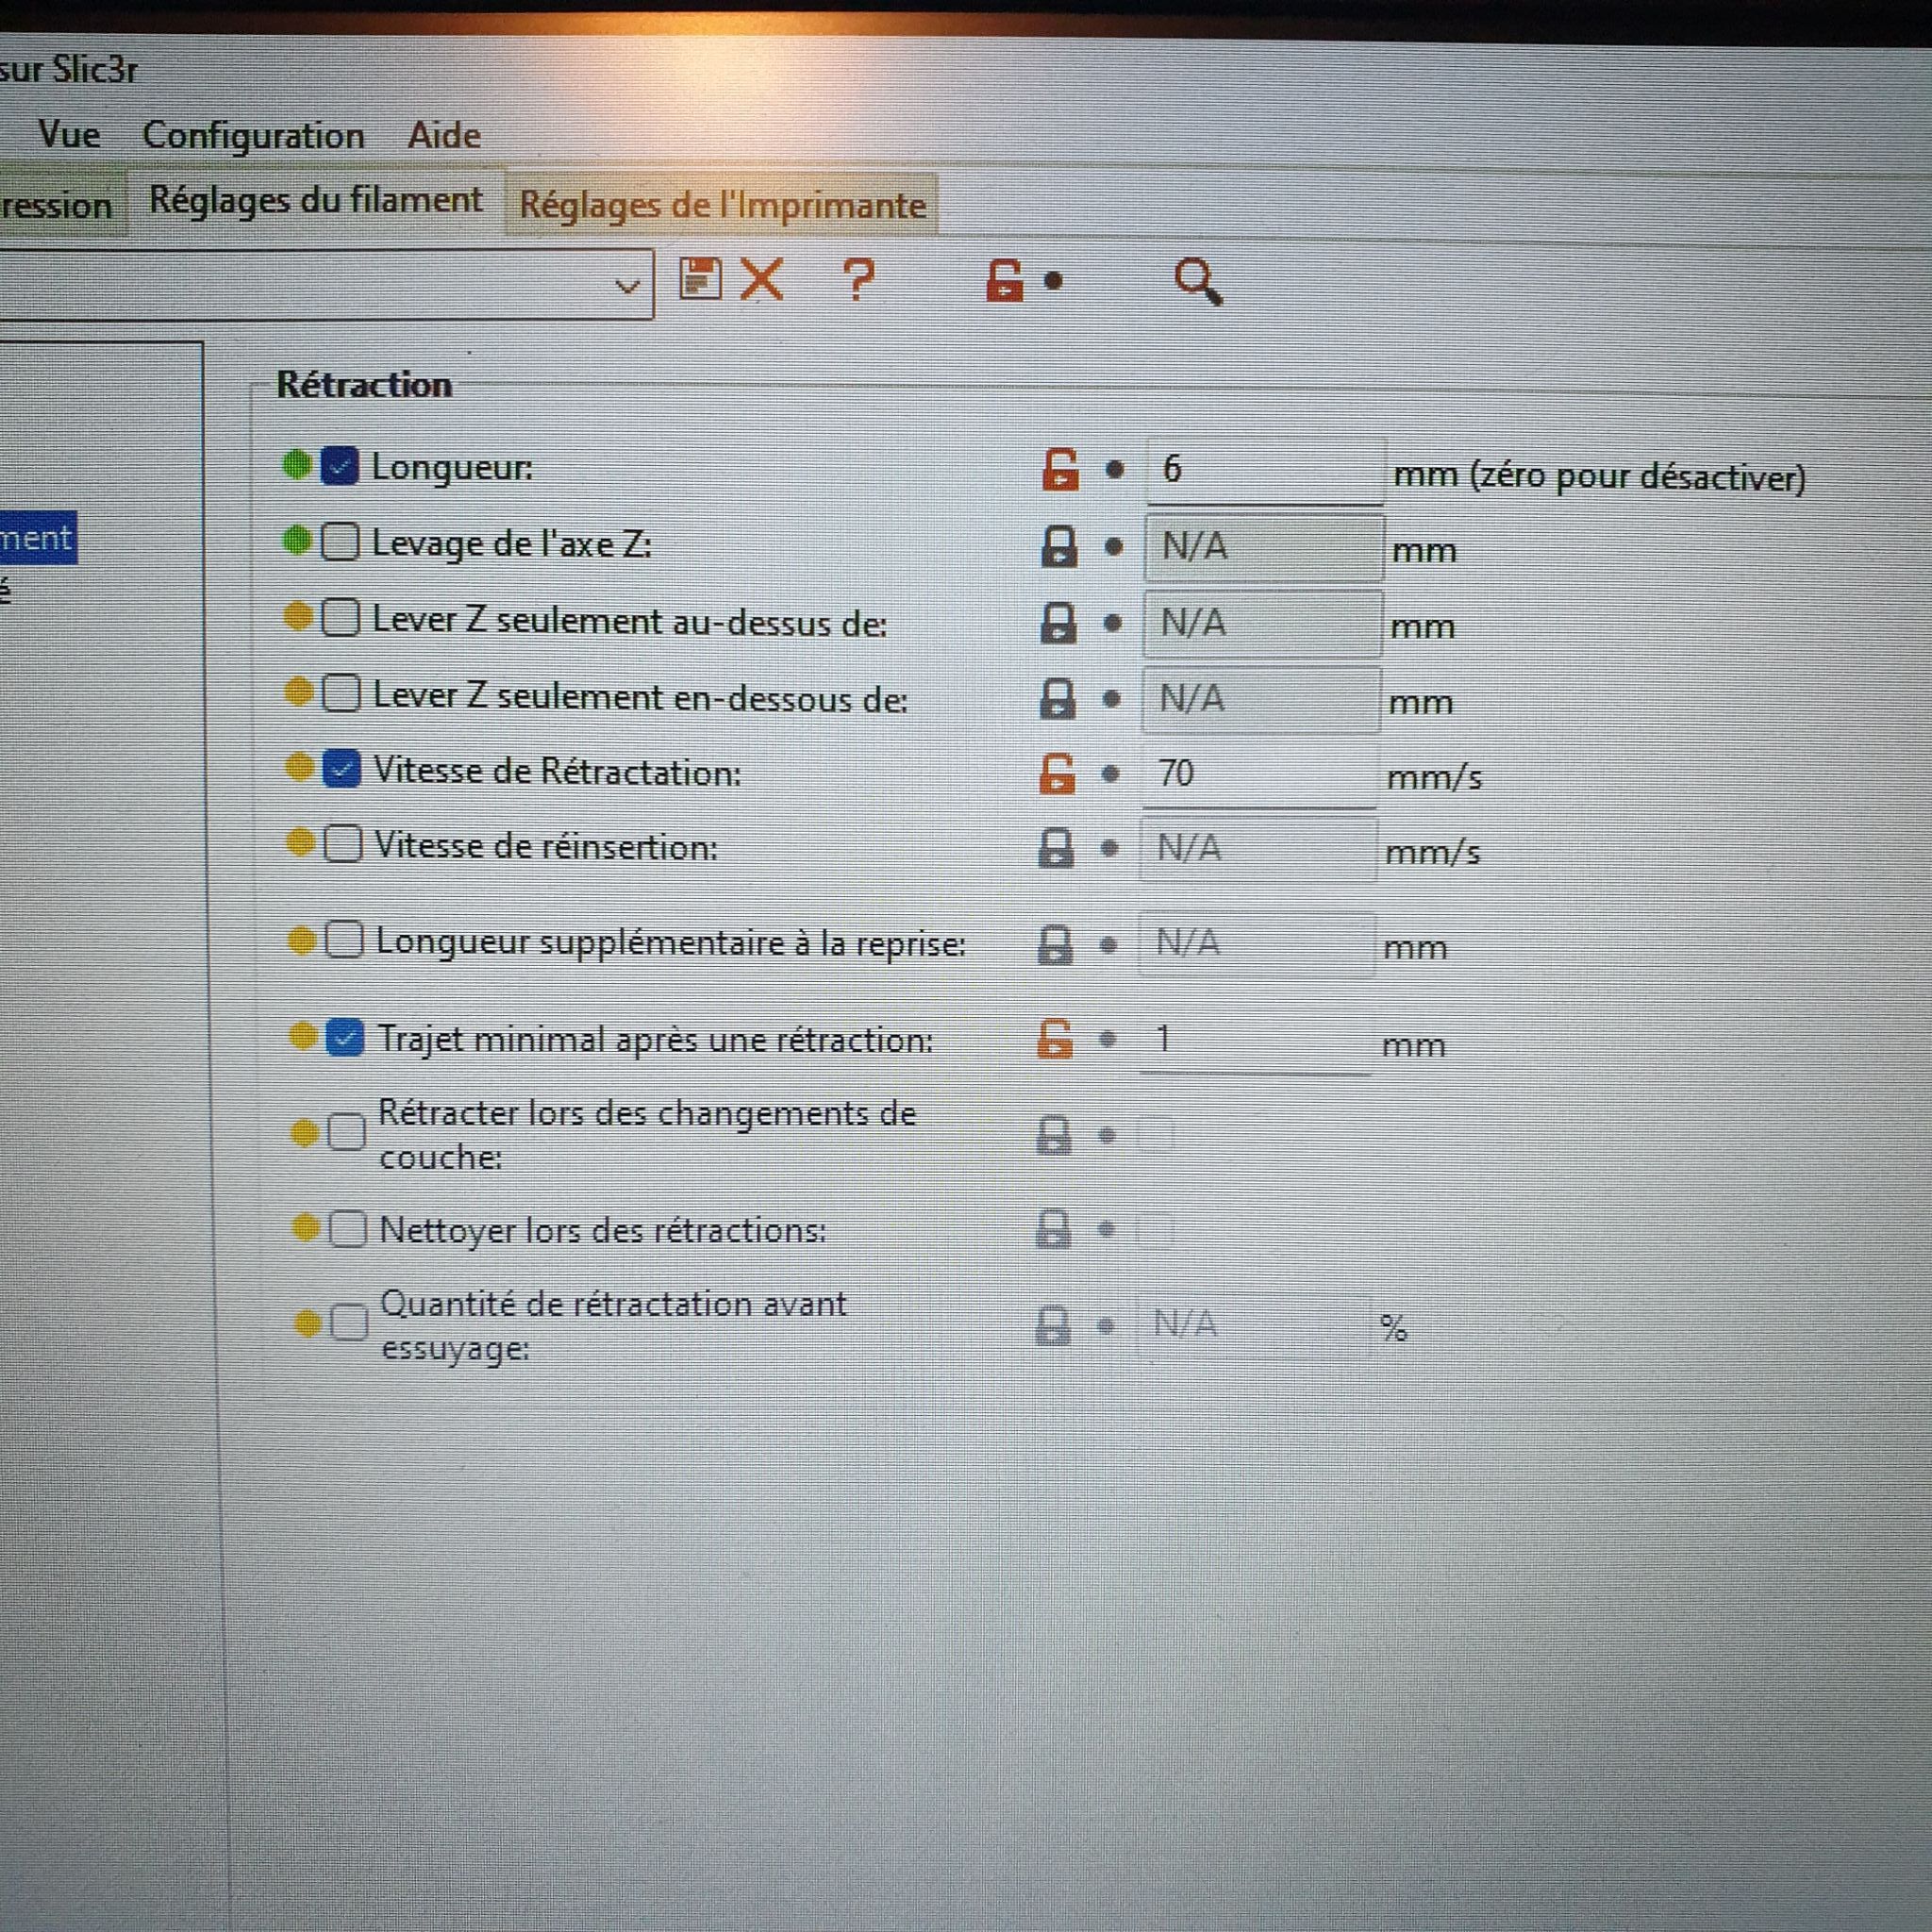Viewport: 1932px width, 1932px height.
Task: Uncheck the Longueur checkbox
Action: tap(340, 466)
